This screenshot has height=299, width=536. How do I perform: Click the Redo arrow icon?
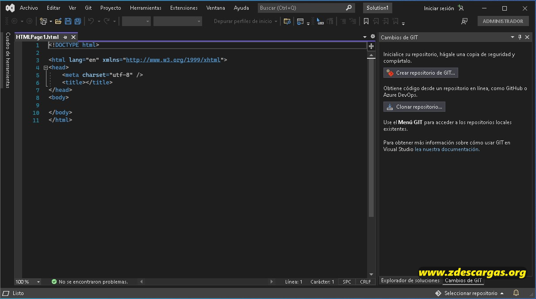coord(107,21)
